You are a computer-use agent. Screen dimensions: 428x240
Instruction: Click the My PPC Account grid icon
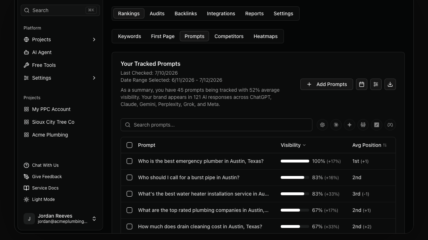[26, 109]
